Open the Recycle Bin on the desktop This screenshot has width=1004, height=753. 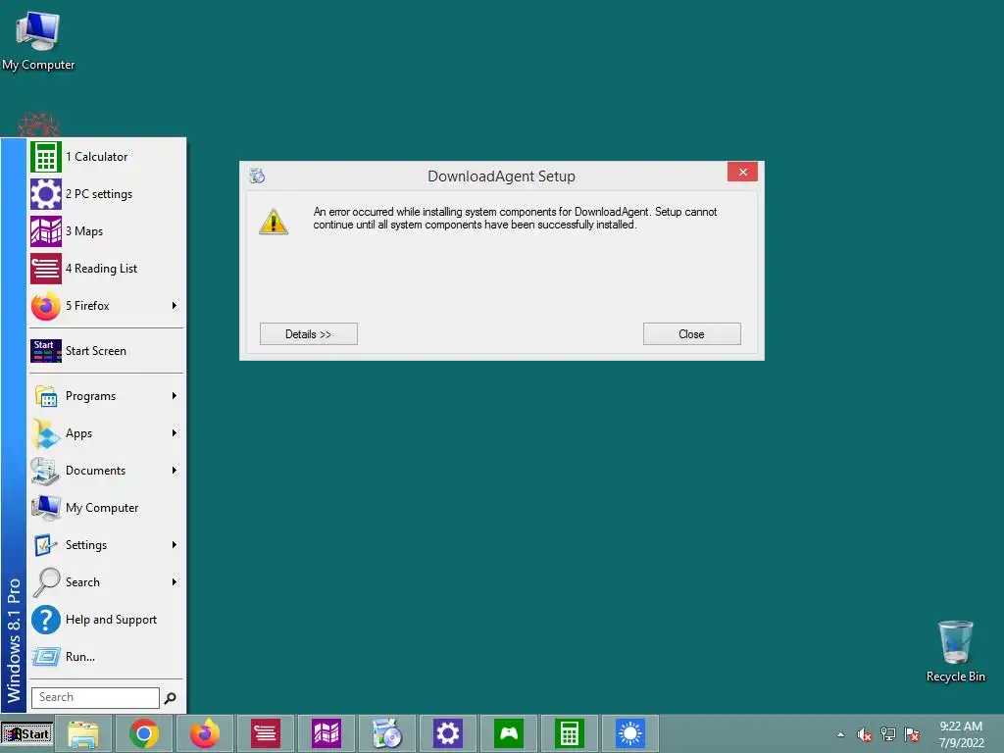point(955,651)
